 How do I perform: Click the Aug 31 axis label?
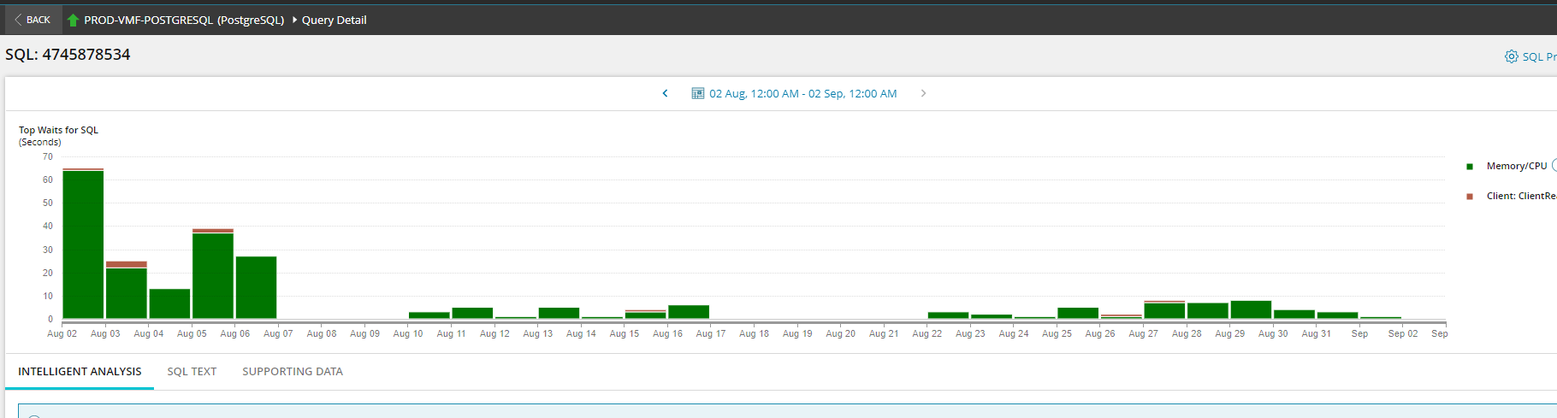(1317, 333)
